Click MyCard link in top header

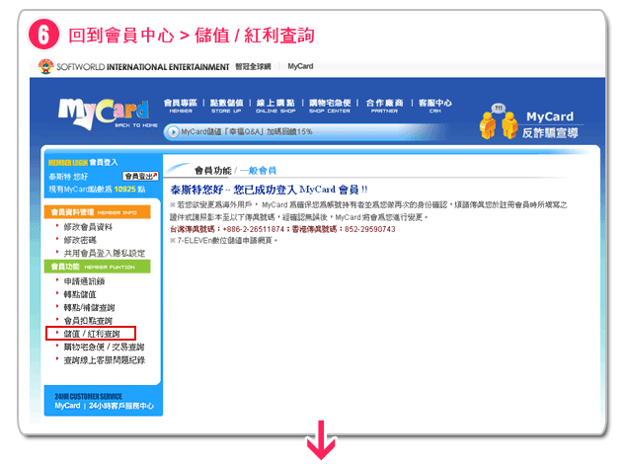(x=300, y=66)
